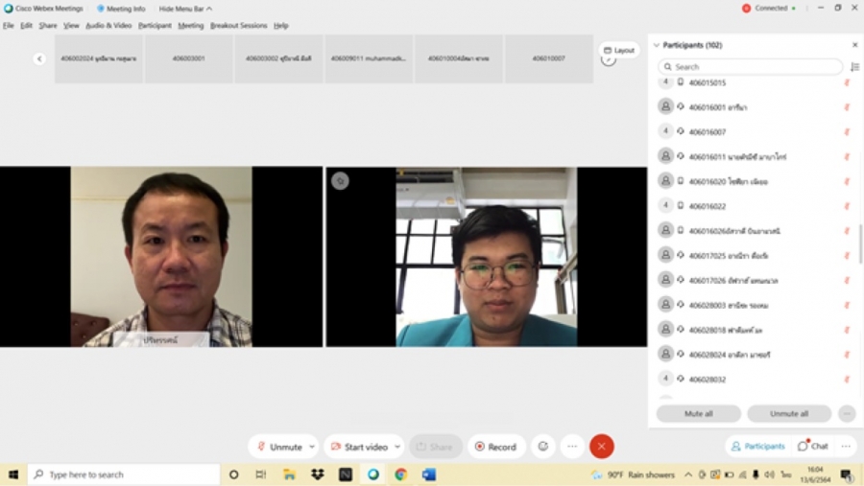Unmute the microphone

point(278,447)
